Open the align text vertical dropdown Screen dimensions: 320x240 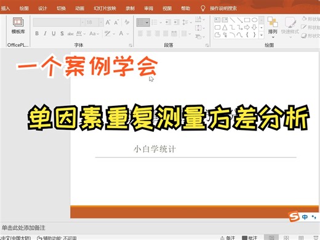(200, 28)
